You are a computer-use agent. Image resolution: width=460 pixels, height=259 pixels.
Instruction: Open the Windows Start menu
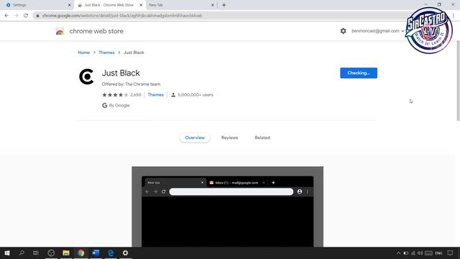pyautogui.click(x=7, y=253)
